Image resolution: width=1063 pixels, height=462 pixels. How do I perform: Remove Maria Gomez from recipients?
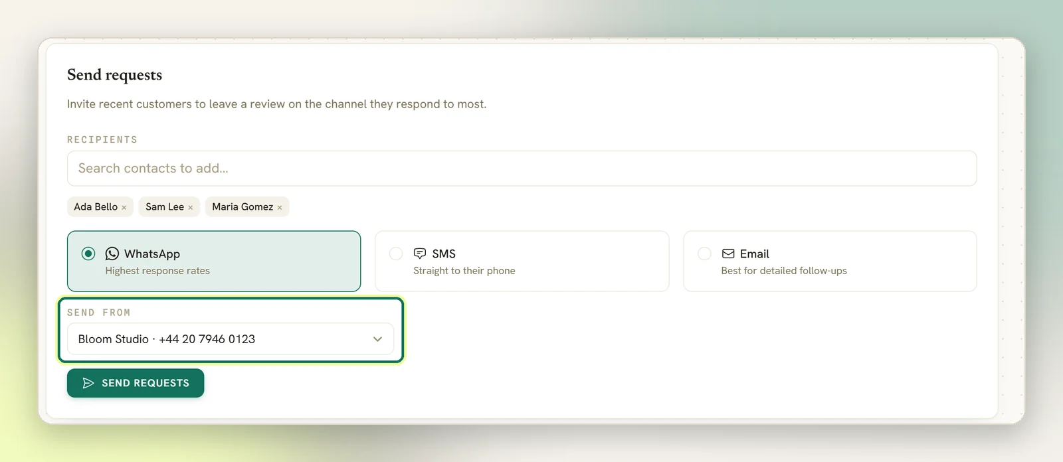pyautogui.click(x=280, y=208)
